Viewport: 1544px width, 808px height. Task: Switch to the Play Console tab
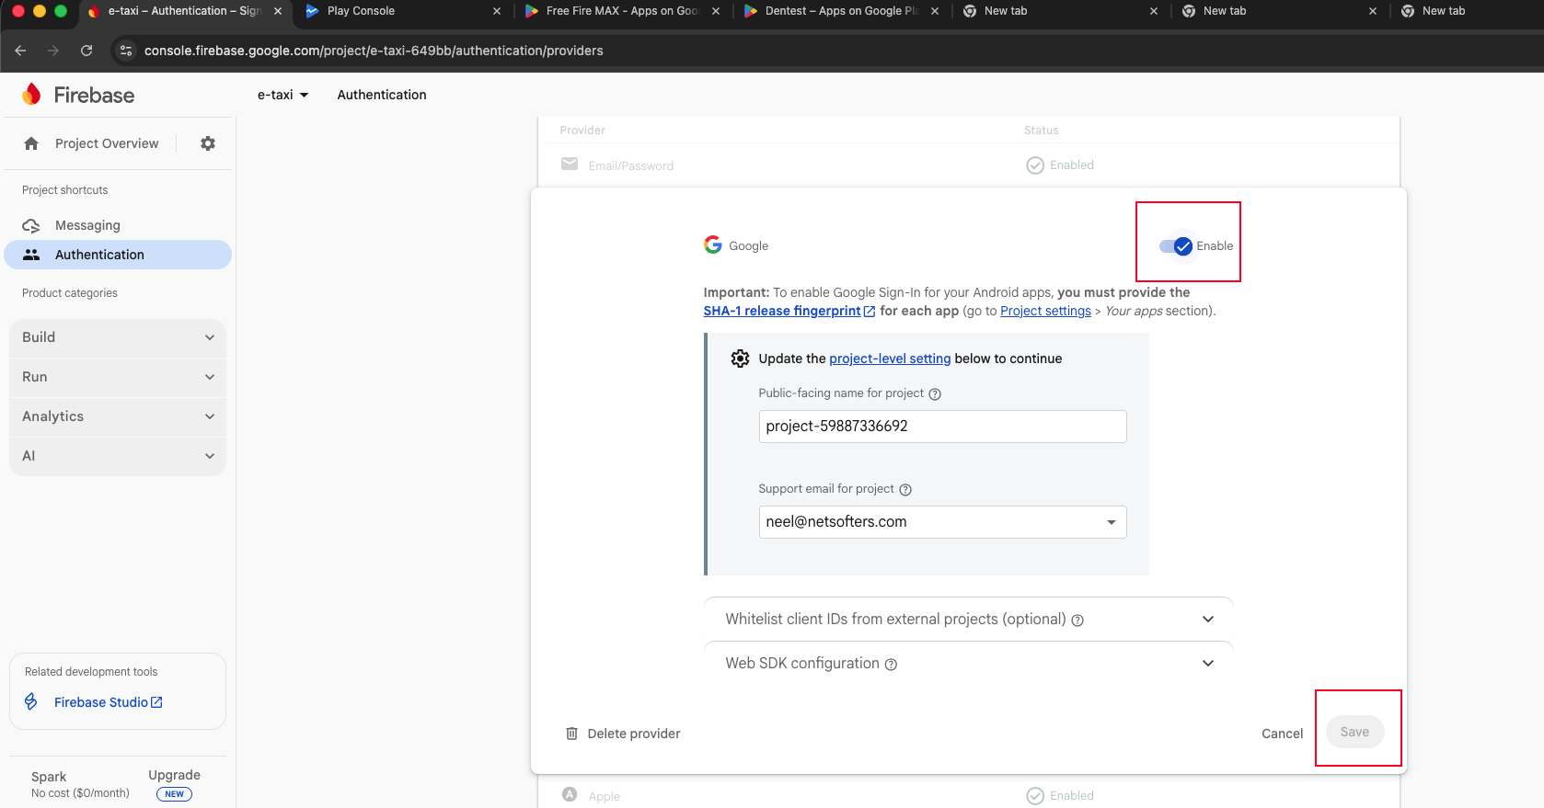[x=403, y=11]
